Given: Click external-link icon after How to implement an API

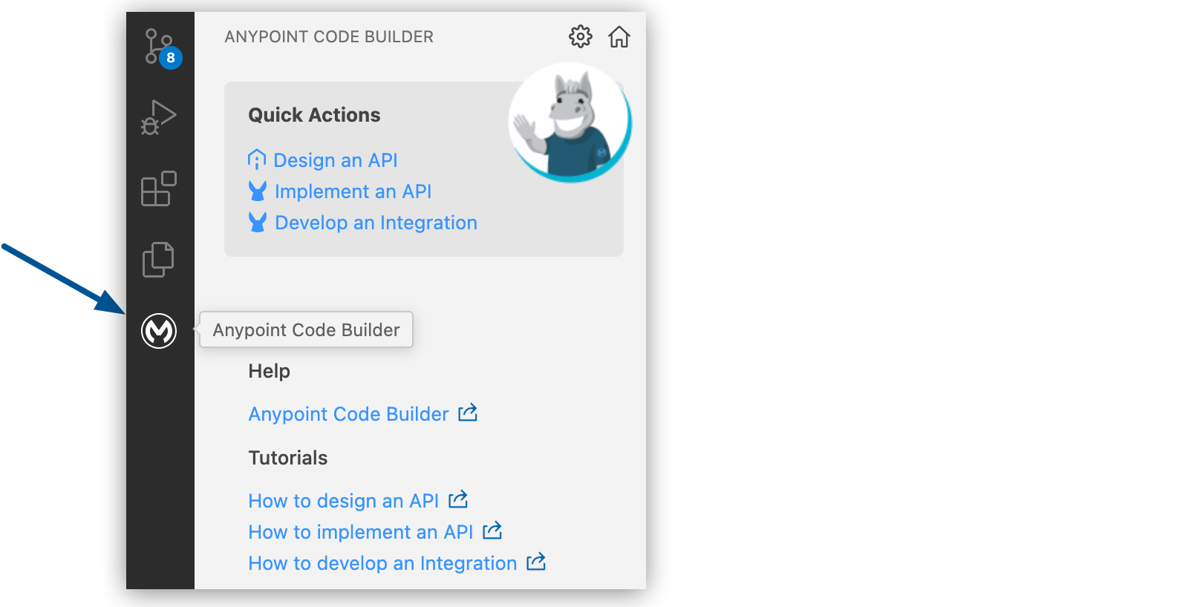Looking at the screenshot, I should click(x=492, y=531).
